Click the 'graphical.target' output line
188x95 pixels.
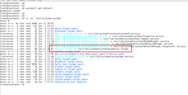(10, 11)
